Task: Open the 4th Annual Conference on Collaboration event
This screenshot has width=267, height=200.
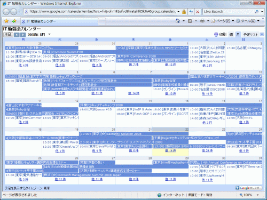Action: (226, 163)
